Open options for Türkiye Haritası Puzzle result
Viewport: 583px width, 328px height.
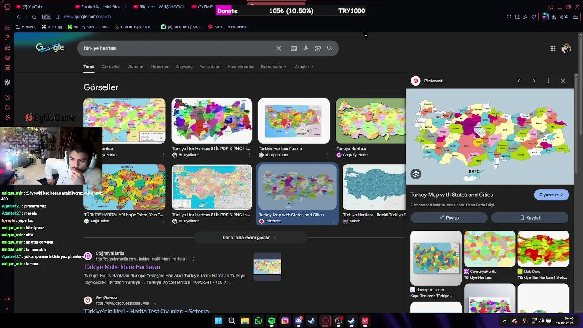(x=327, y=155)
